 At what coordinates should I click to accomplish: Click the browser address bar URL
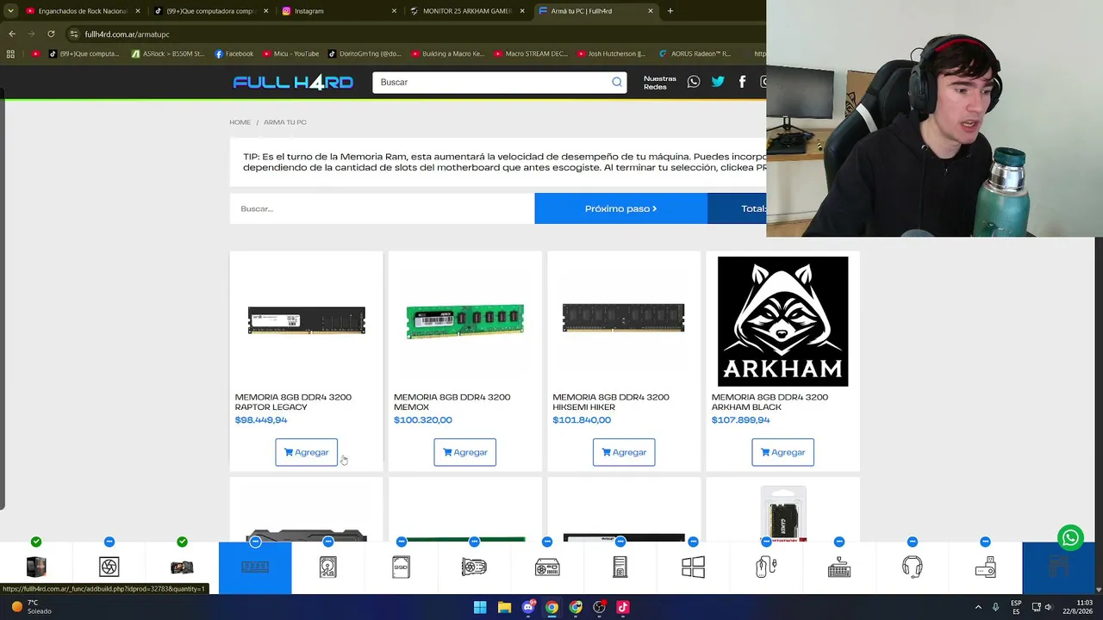click(x=128, y=34)
